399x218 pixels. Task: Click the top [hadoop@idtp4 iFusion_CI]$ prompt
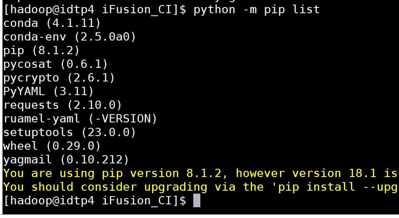95,9
